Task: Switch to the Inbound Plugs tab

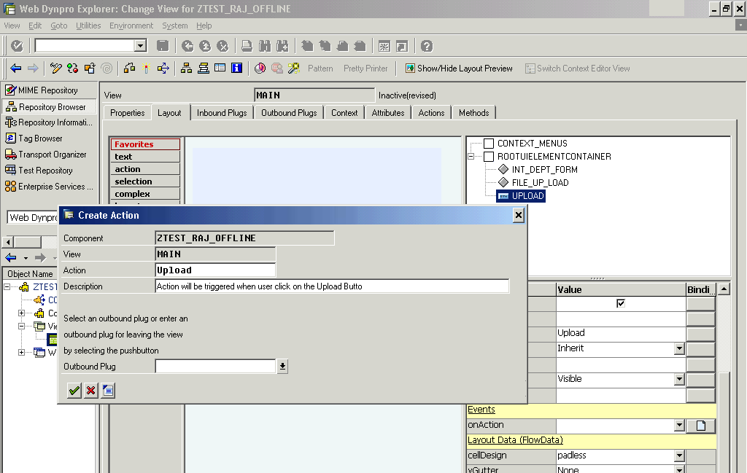Action: pos(222,113)
